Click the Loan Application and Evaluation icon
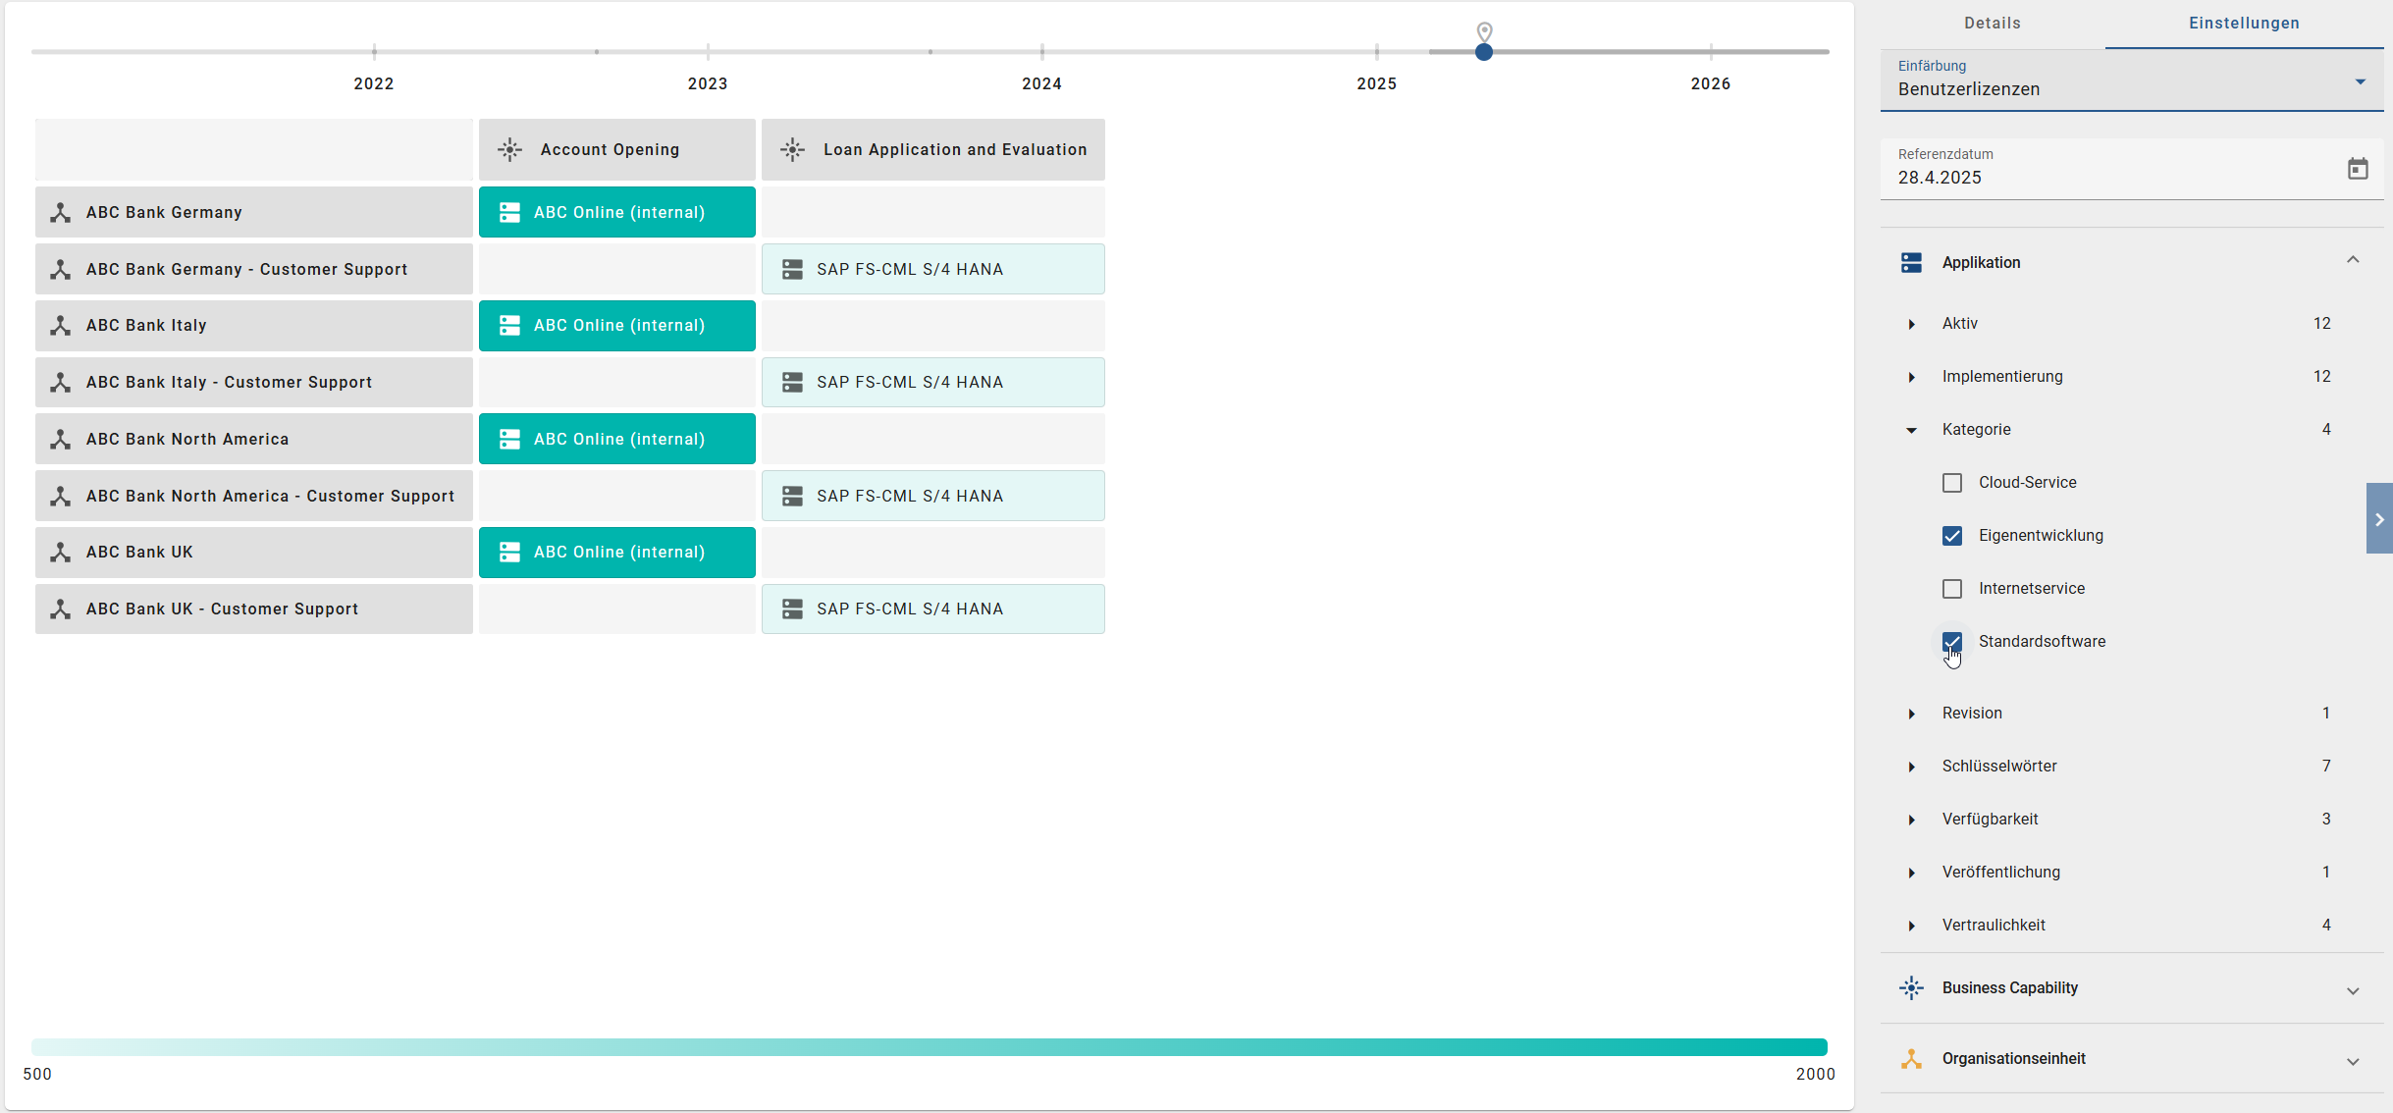Viewport: 2393px width, 1113px height. click(792, 150)
